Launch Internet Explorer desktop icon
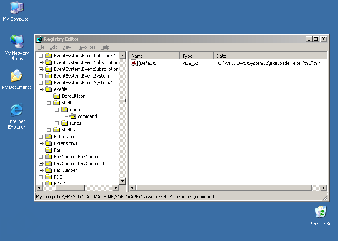The image size is (338, 241). 16,116
